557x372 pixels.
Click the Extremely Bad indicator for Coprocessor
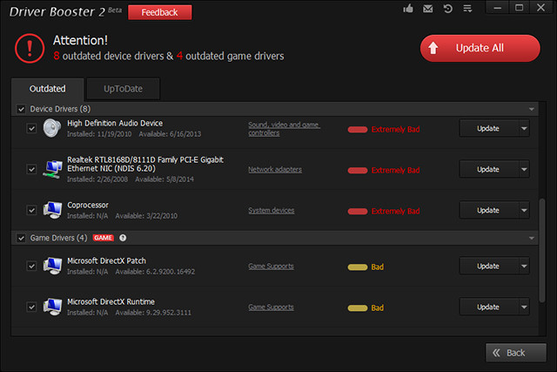pos(384,211)
